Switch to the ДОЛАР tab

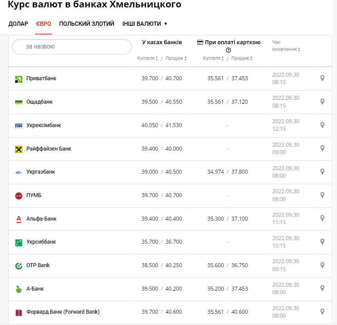pos(18,24)
